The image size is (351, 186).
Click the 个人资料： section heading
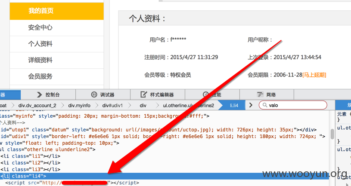click(147, 18)
